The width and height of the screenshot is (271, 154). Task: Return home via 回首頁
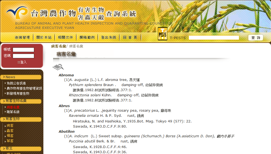[x=130, y=37]
